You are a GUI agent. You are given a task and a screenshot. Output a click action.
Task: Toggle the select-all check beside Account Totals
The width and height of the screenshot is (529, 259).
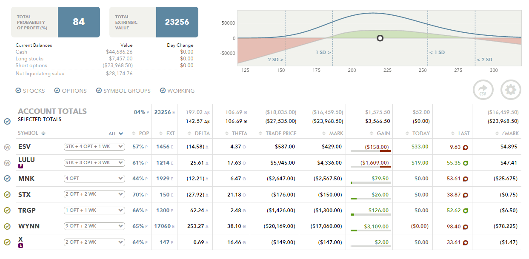click(7, 121)
